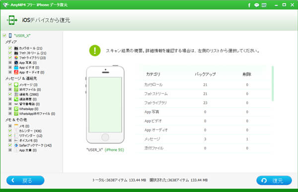Click the ボイスメモ voice memo icon
The width and height of the screenshot is (298, 192).
tap(16, 140)
